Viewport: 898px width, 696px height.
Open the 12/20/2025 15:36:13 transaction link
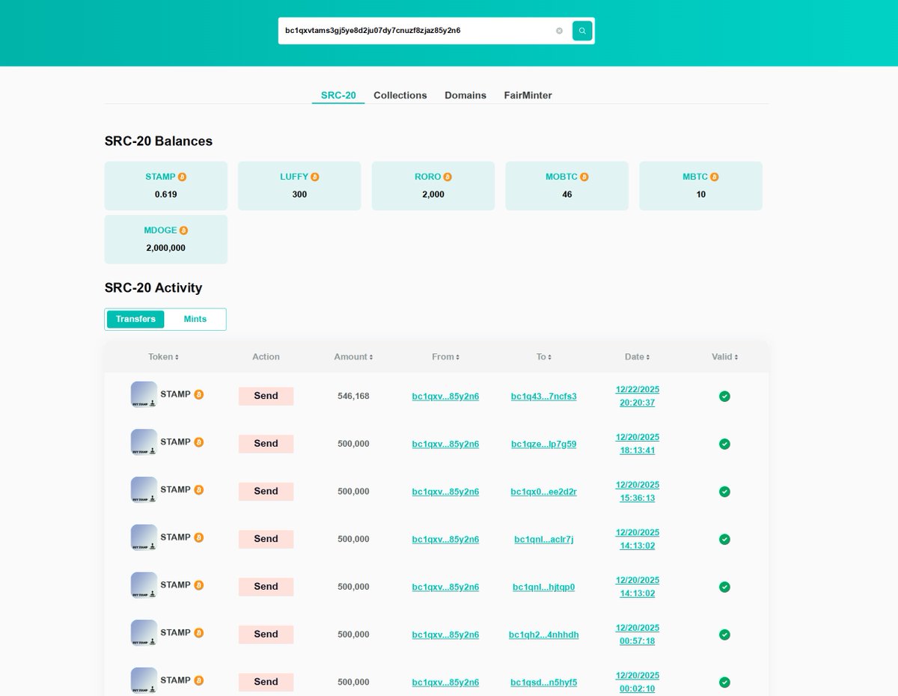638,491
